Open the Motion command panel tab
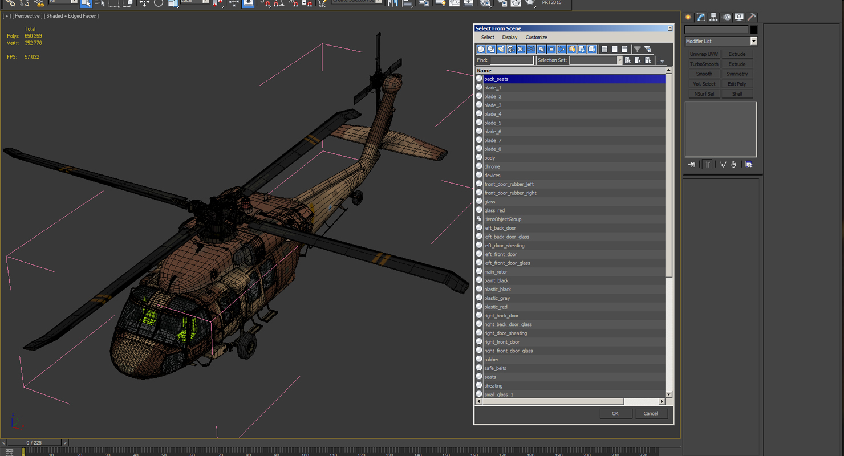The image size is (844, 456). (x=727, y=17)
